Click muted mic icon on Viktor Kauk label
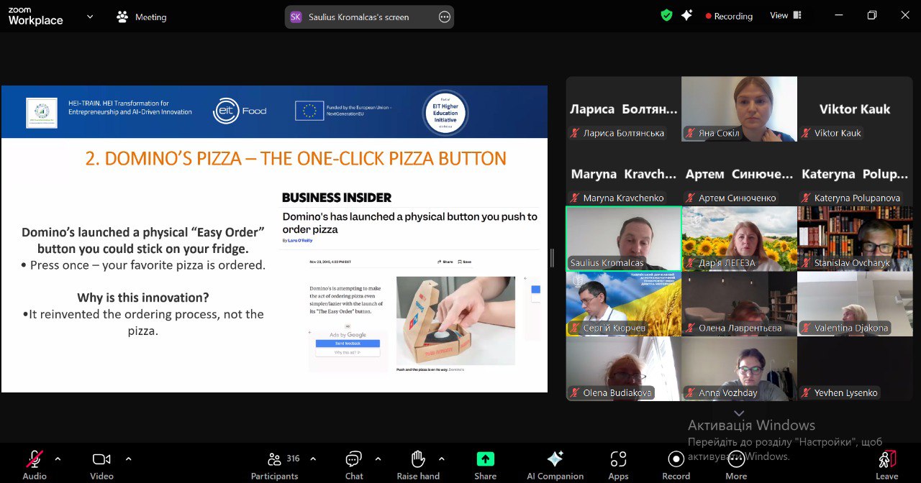This screenshot has height=483, width=921. click(806, 133)
